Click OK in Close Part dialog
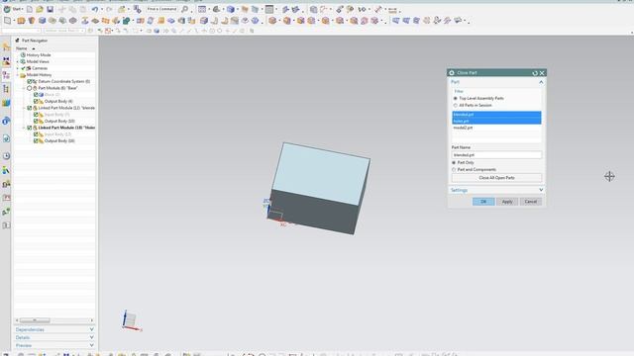The width and height of the screenshot is (634, 356). click(483, 202)
